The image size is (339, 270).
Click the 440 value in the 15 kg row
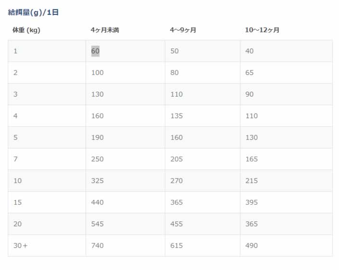coord(97,202)
